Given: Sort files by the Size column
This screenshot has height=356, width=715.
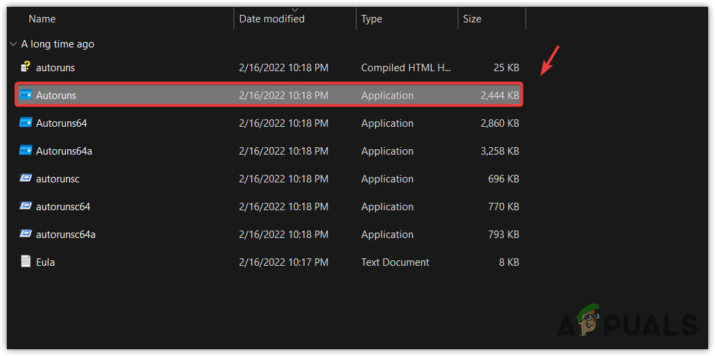Looking at the screenshot, I should (x=472, y=19).
